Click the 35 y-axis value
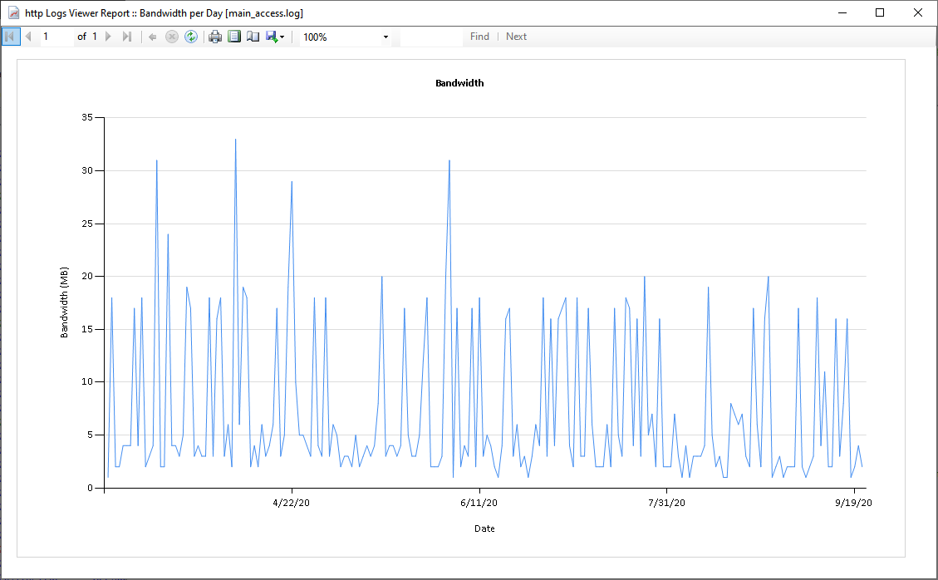This screenshot has height=580, width=938. coord(87,117)
